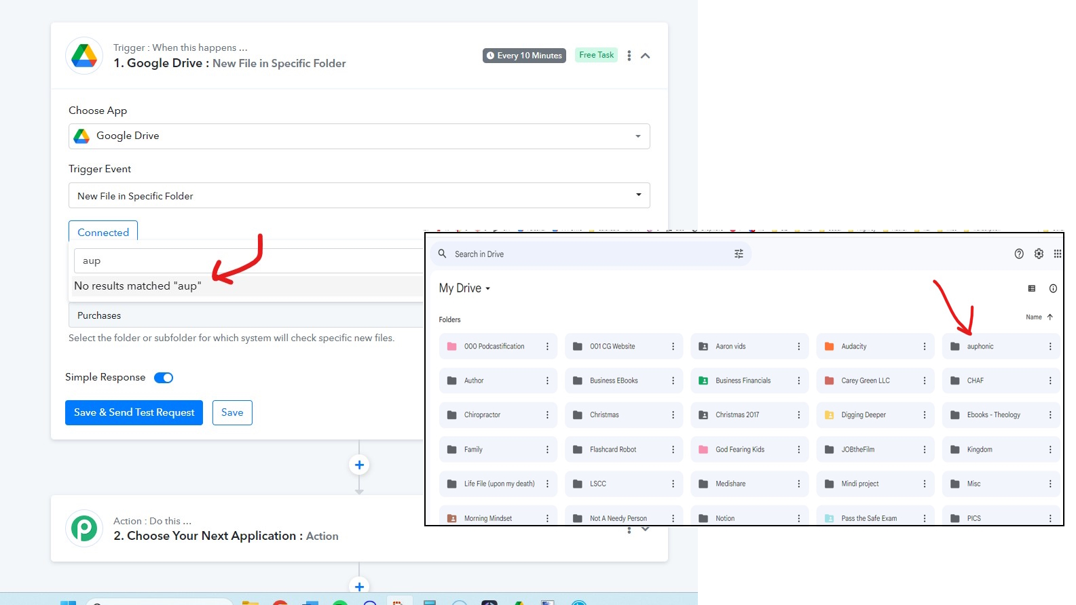Open more actions for Christmas 2017
Image resolution: width=1076 pixels, height=605 pixels.
(x=798, y=414)
